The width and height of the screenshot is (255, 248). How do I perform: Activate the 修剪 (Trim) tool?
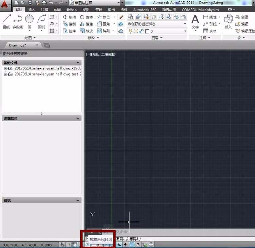coord(103,17)
